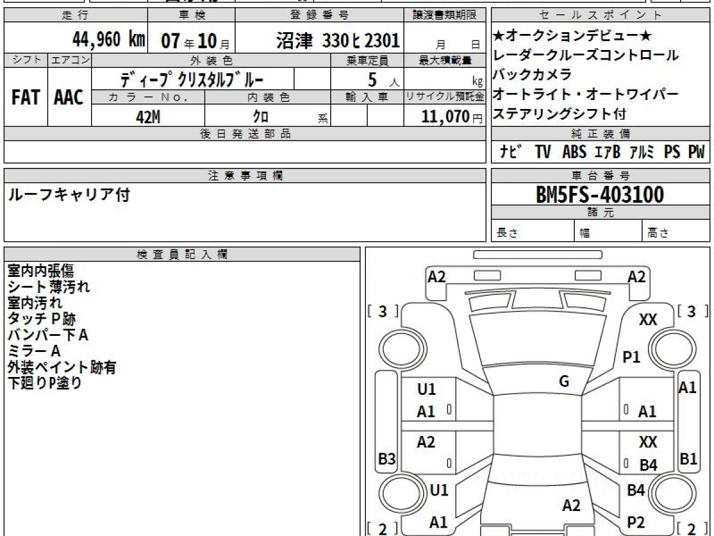
Task: Click the エアコン header cell
Action: [x=69, y=60]
